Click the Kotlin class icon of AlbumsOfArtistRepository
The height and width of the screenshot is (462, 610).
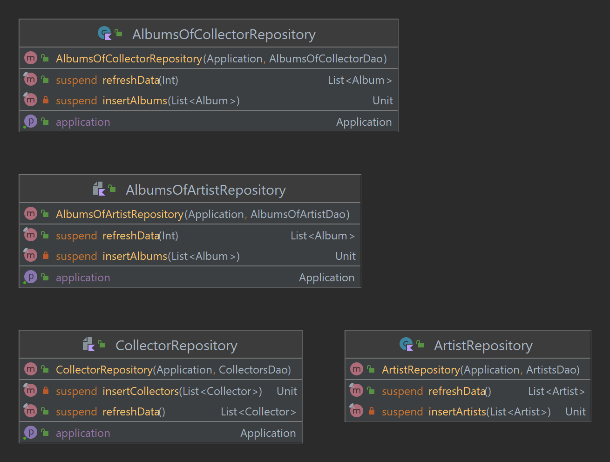(x=99, y=189)
